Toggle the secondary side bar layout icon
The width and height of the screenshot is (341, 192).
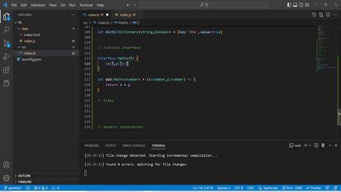point(301,5)
